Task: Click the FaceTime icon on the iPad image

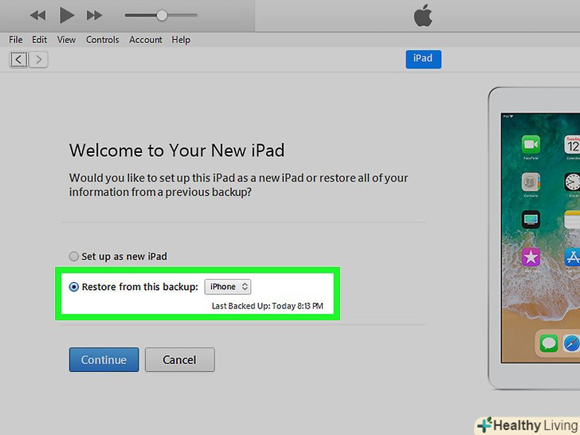Action: point(531,144)
